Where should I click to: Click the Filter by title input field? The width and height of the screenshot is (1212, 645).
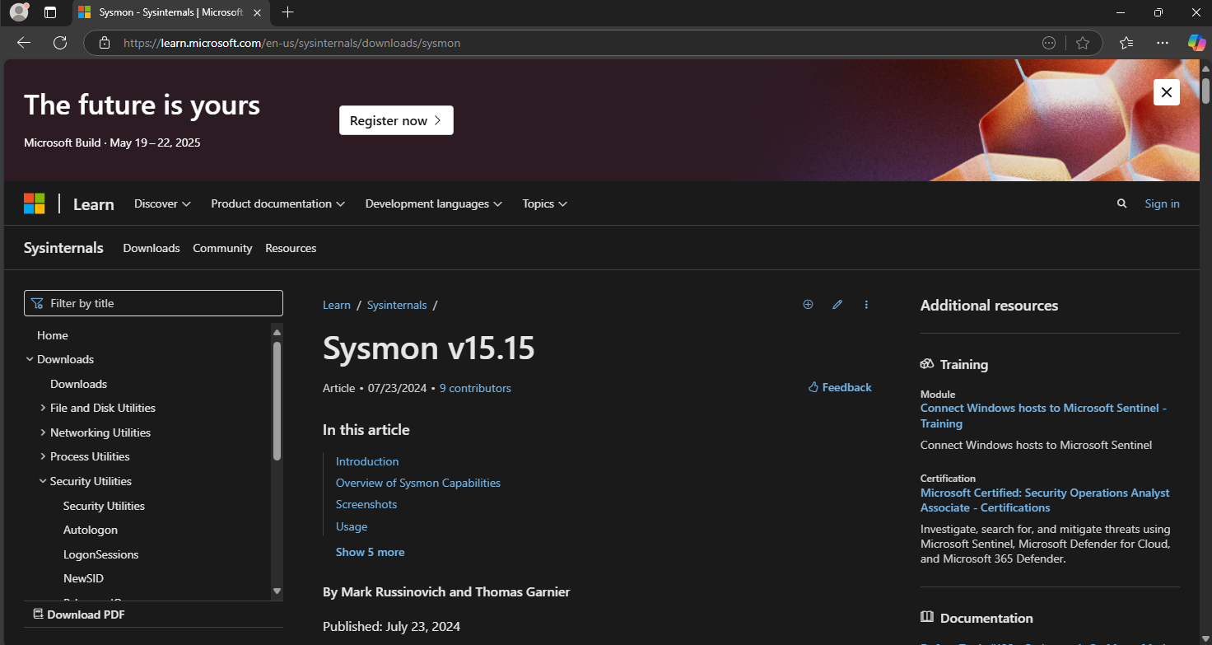[x=154, y=303]
